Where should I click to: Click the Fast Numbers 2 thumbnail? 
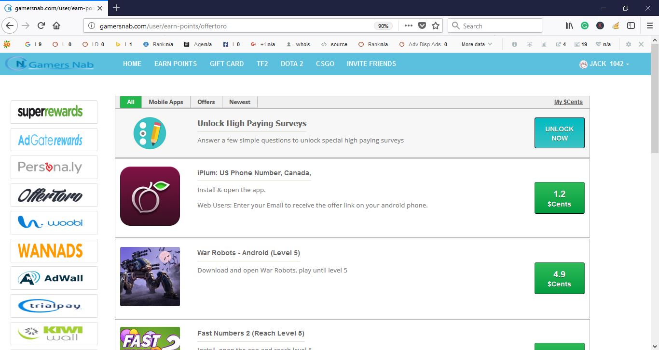tap(150, 338)
